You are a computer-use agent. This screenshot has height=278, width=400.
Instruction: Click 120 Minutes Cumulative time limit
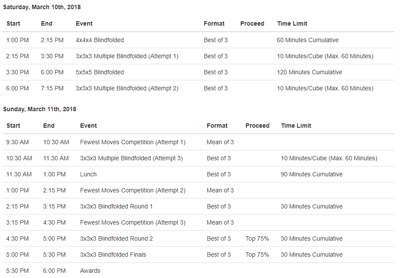point(309,72)
